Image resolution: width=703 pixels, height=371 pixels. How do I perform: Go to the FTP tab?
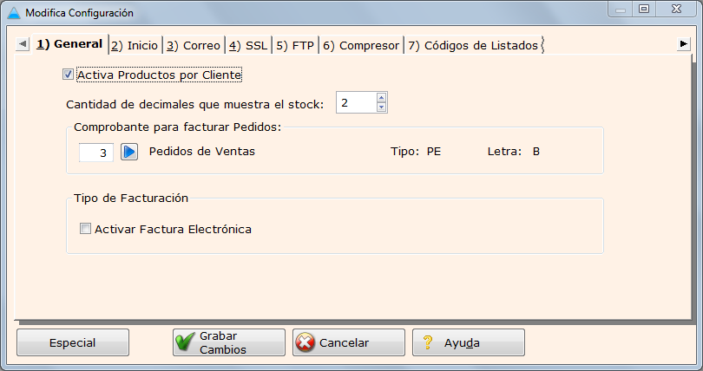pyautogui.click(x=296, y=45)
